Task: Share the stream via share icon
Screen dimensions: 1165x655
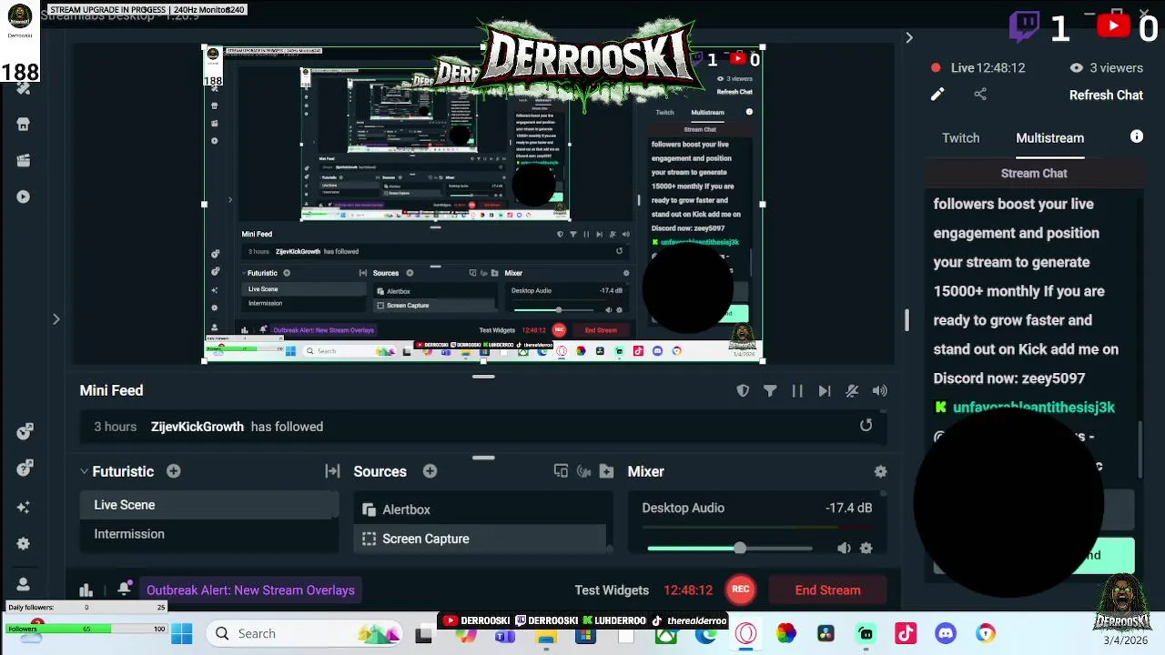Action: click(x=980, y=94)
